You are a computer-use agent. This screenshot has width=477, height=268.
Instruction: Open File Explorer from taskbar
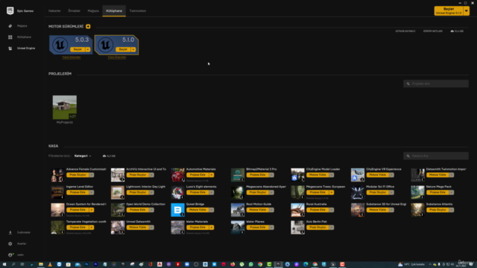pyautogui.click(x=41, y=264)
